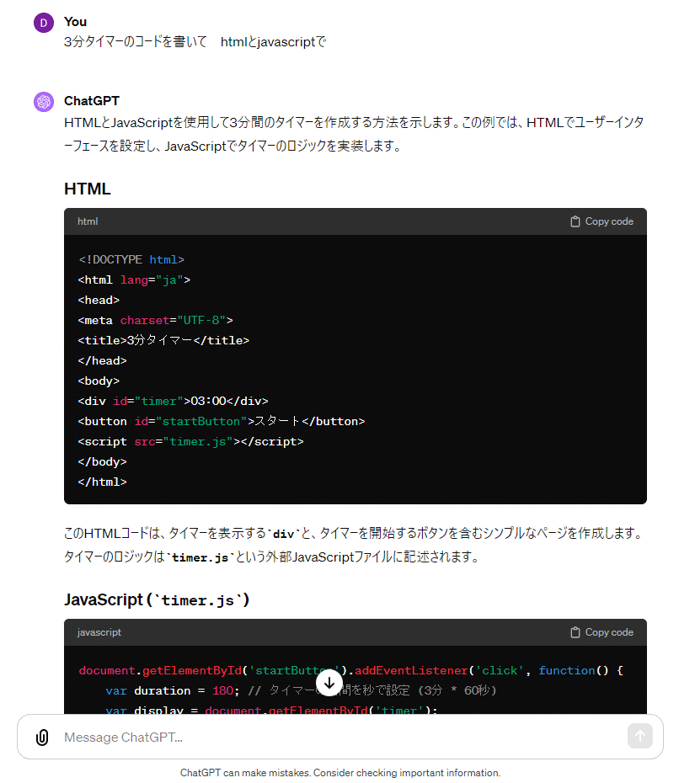Click 'ChatGPT can make mistakes' disclaimer

[x=340, y=773]
